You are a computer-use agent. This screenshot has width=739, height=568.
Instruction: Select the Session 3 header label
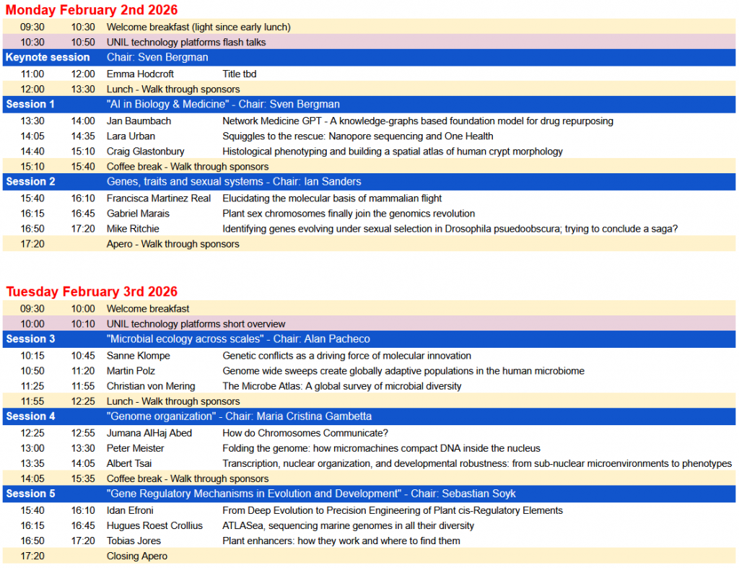[x=30, y=338]
